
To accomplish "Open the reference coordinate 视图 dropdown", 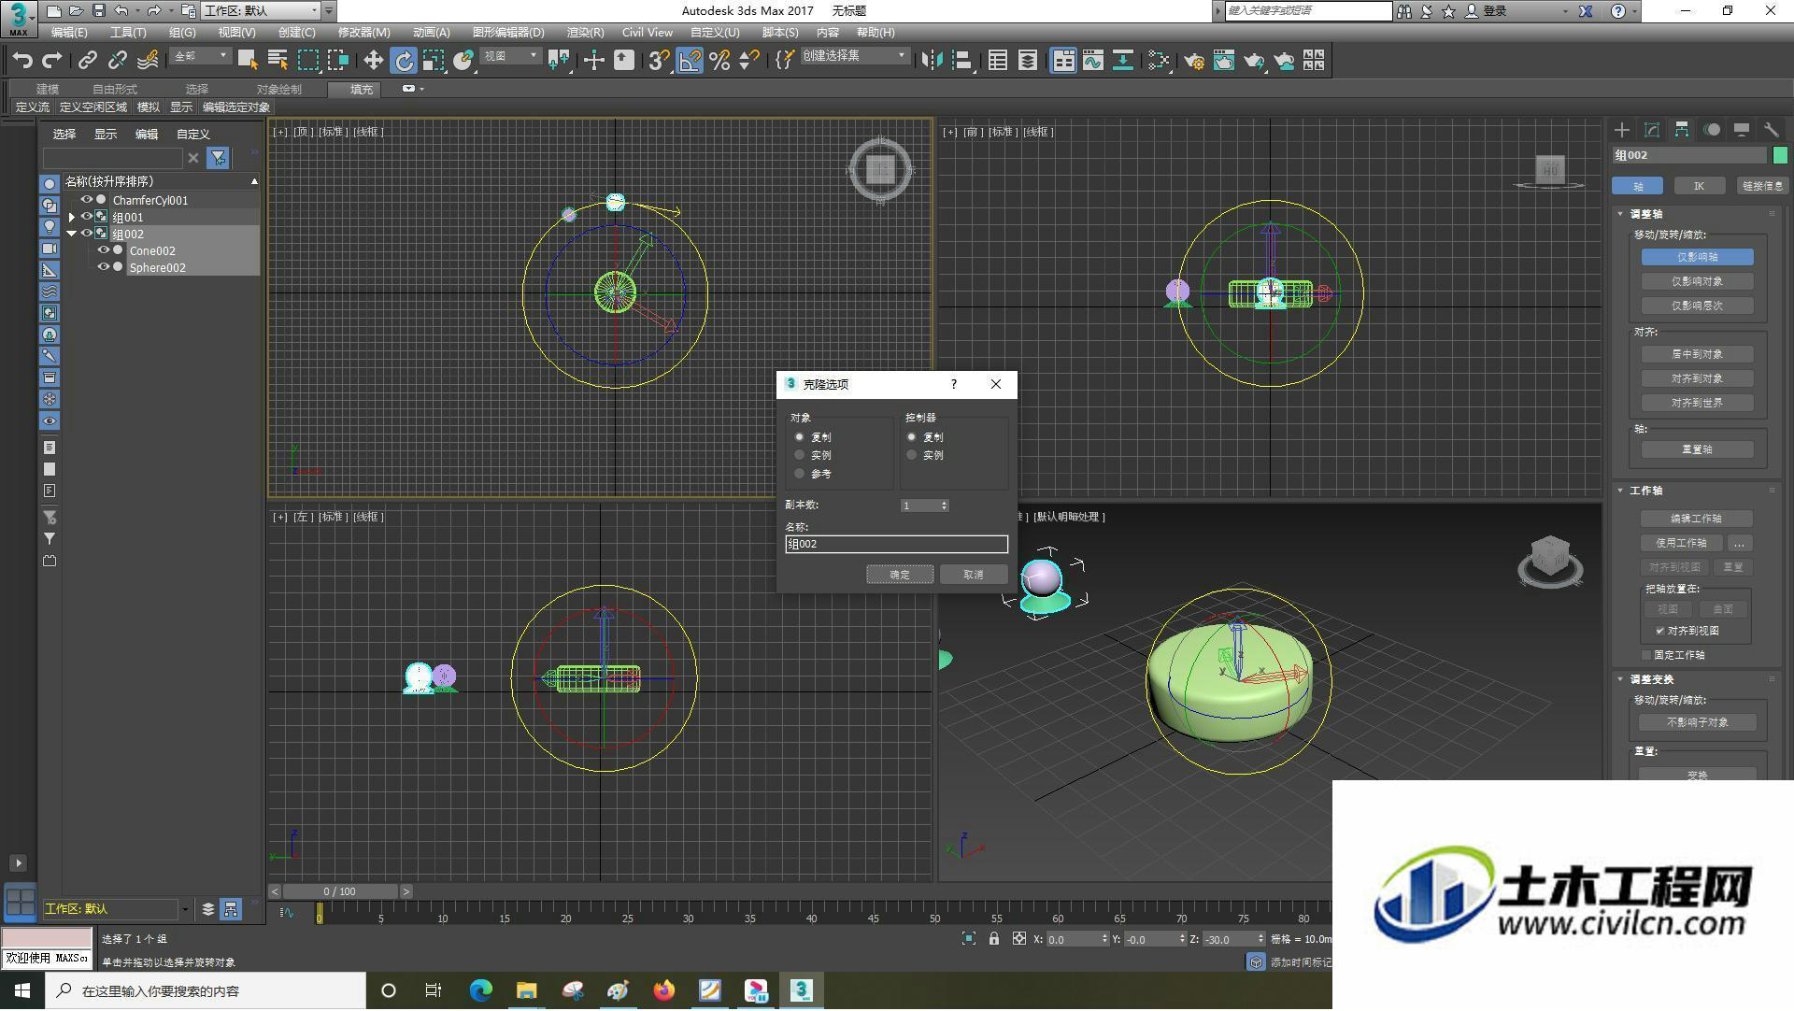I will point(510,57).
